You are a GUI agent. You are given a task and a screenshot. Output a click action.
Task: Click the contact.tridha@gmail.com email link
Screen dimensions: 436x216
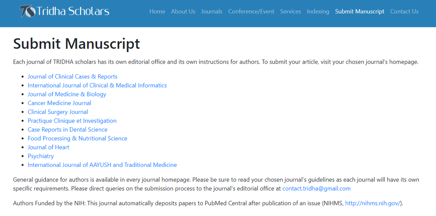point(316,188)
